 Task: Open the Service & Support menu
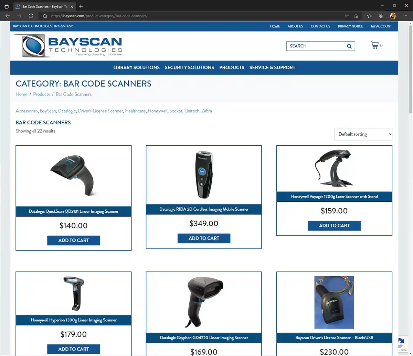[272, 67]
